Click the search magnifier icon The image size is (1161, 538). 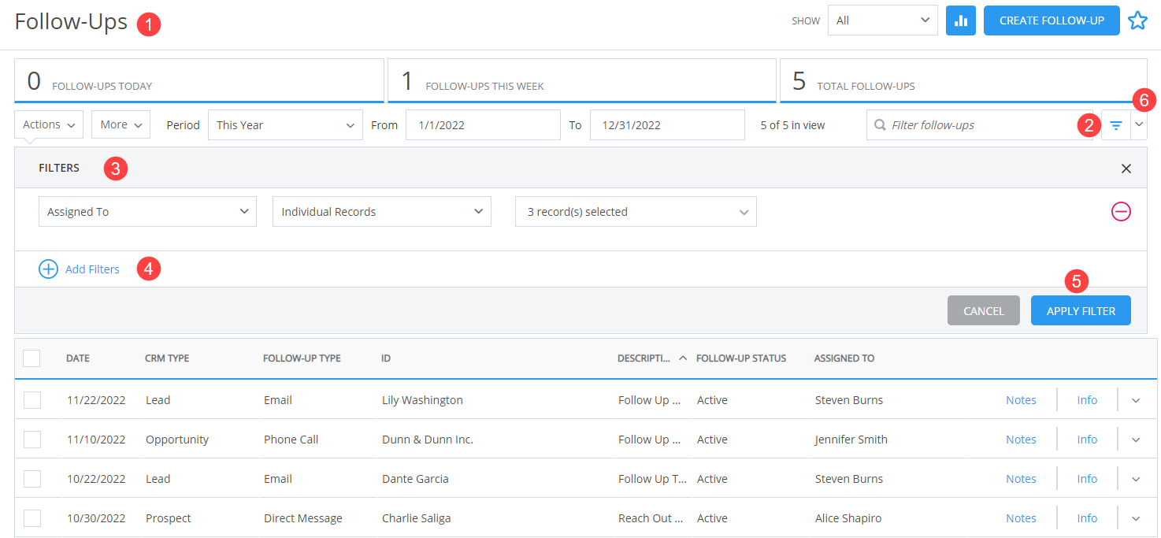pyautogui.click(x=880, y=125)
